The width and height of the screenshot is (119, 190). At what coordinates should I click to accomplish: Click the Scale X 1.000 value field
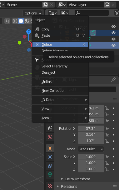[x=91, y=157]
